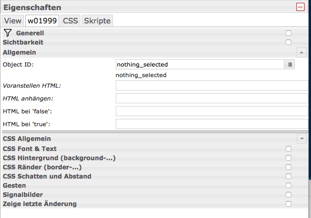The image size is (311, 218).
Task: Check the Zeige letzte Änderung checkbox
Action: coord(288,204)
